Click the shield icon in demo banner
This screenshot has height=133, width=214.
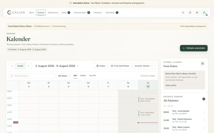pos(71,3)
